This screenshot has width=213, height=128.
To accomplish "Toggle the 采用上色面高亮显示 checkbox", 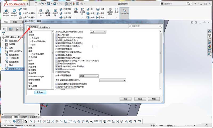I will [x=57, y=40].
